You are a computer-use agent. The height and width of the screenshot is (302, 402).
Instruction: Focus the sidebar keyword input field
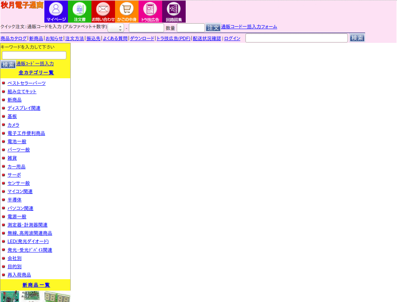(x=34, y=55)
